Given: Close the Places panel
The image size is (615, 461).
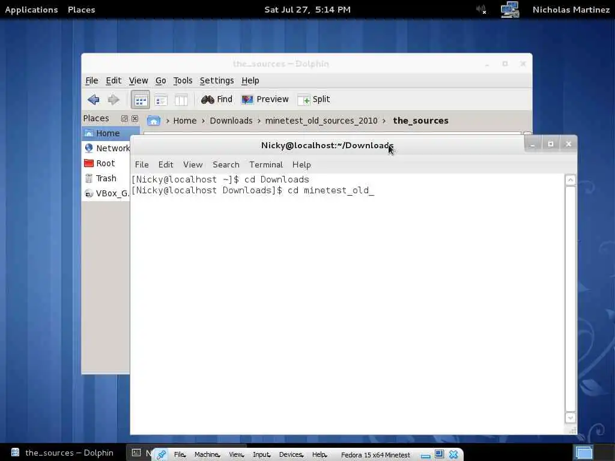Looking at the screenshot, I should (x=135, y=118).
